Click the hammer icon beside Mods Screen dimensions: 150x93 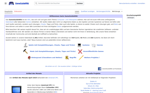coord(25,51)
